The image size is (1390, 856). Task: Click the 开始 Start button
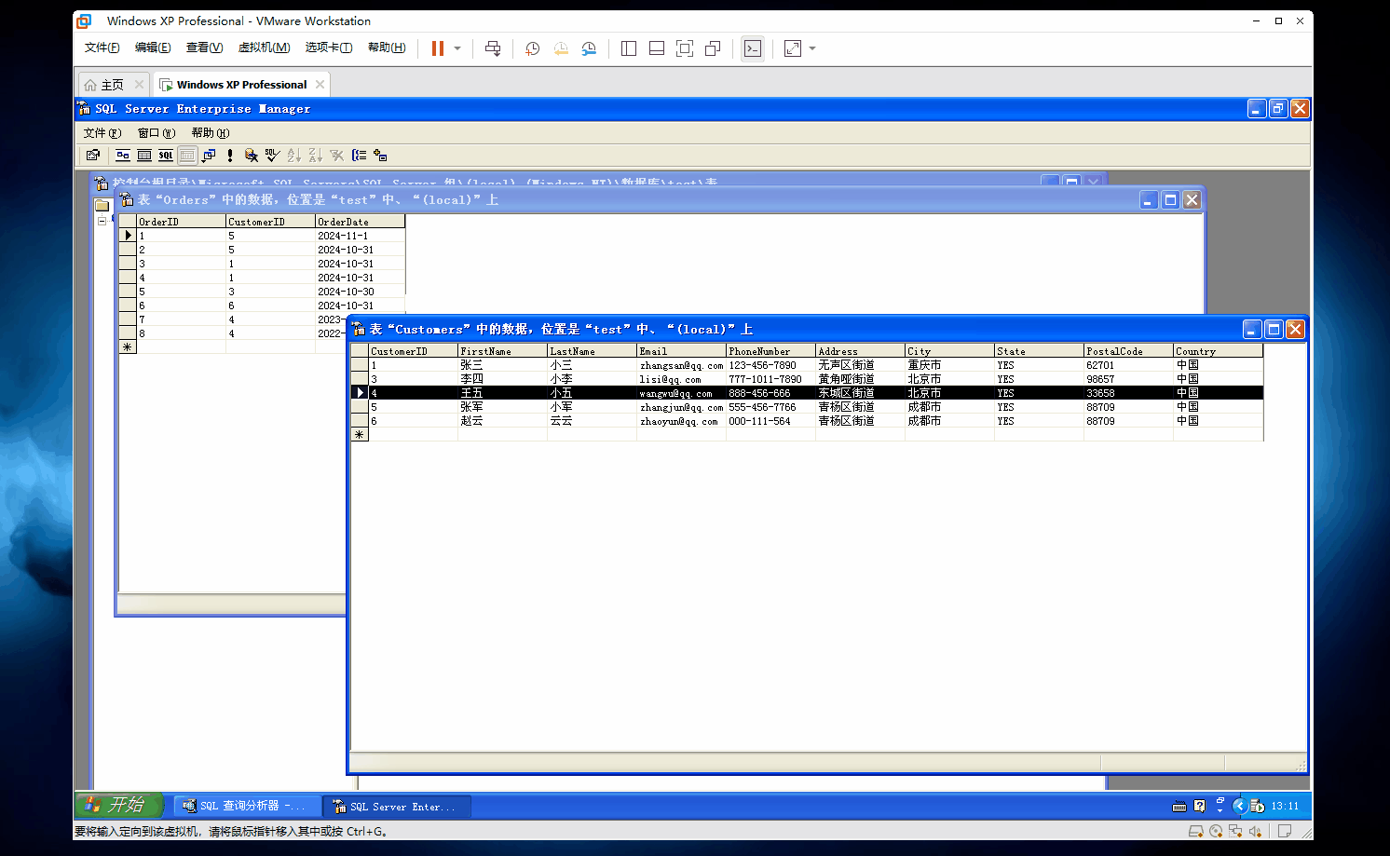[118, 805]
